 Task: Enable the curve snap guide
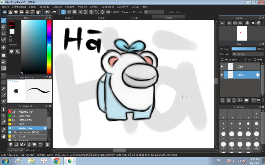[x=97, y=12]
